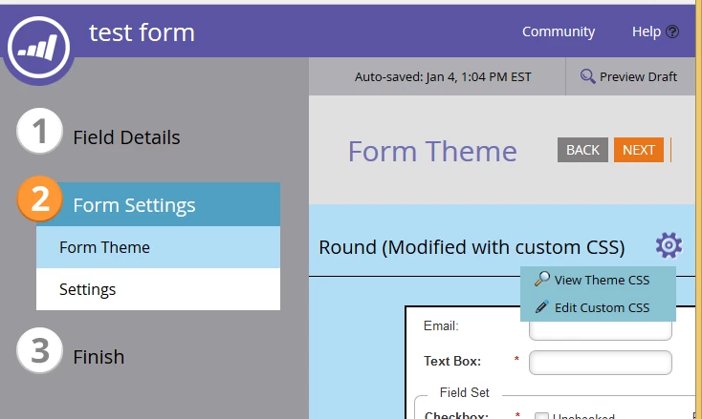702x419 pixels.
Task: Click the Marketo logo icon
Action: (x=38, y=47)
